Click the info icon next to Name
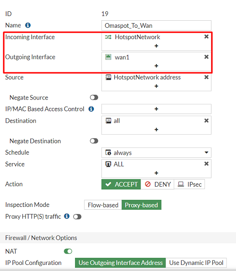 [28, 25]
